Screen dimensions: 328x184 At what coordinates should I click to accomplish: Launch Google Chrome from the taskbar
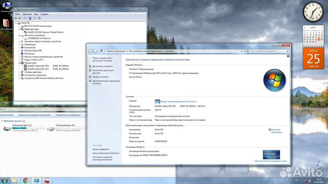[26, 181]
